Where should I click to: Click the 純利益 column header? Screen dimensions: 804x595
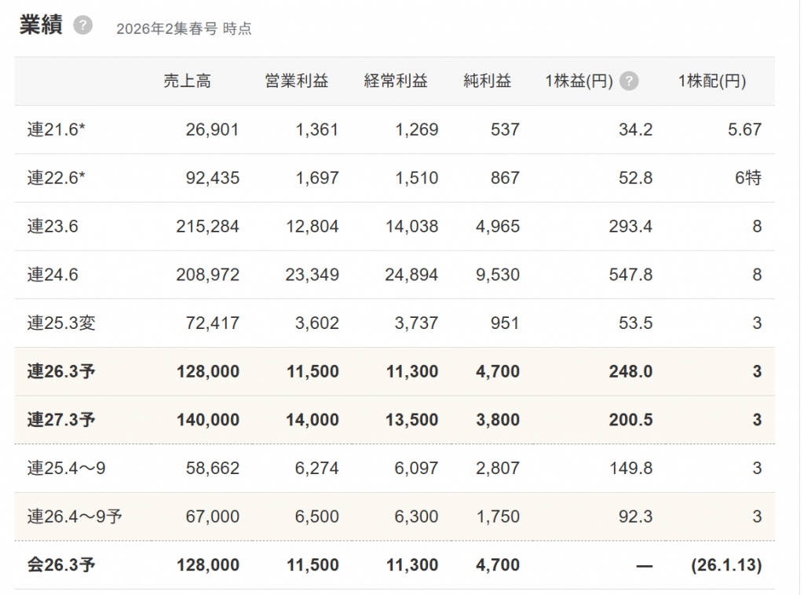(x=487, y=81)
